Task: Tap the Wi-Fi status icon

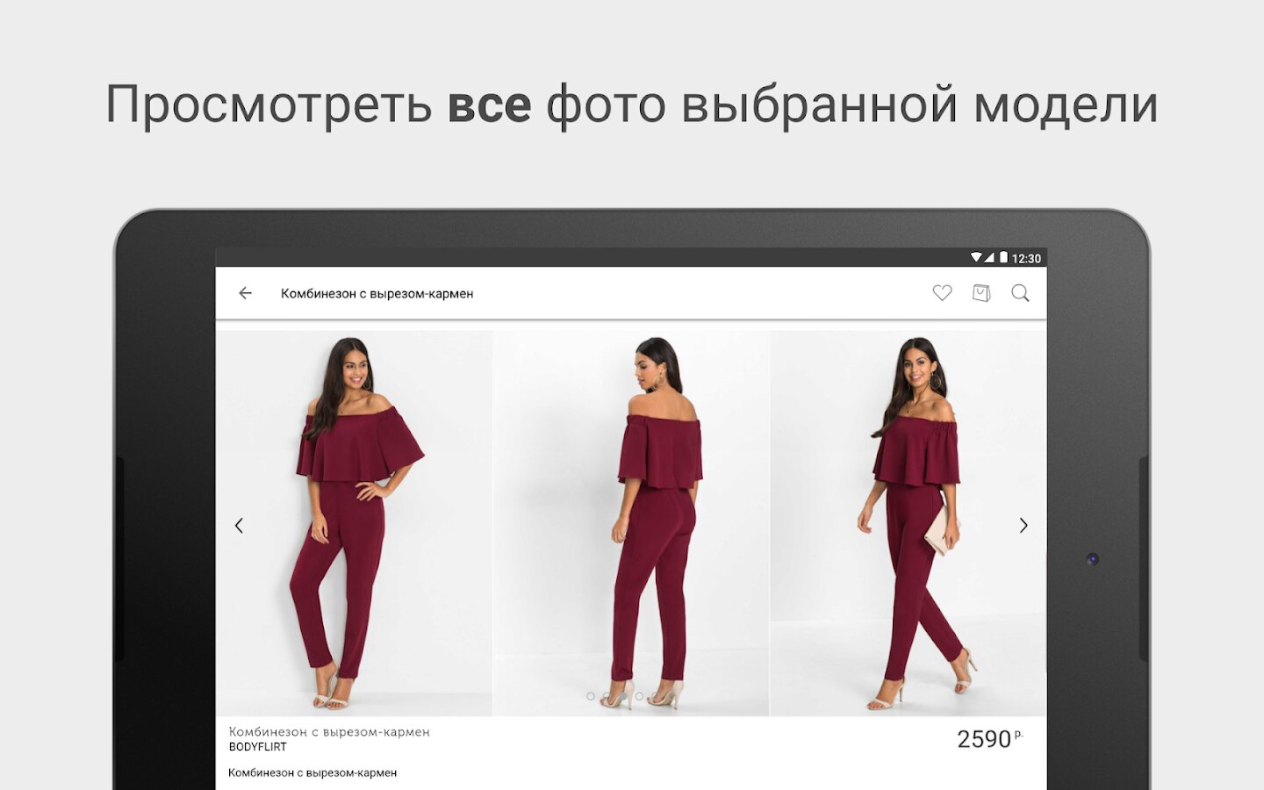Action: pyautogui.click(x=975, y=258)
